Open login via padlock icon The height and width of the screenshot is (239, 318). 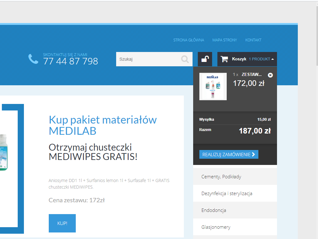[x=205, y=59]
